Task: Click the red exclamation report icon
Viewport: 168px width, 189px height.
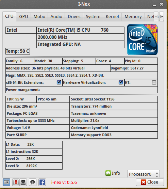Action: pos(16,182)
